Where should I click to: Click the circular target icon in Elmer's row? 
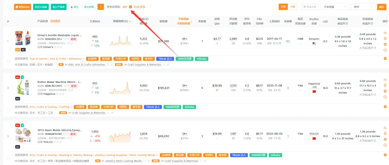(385, 44)
